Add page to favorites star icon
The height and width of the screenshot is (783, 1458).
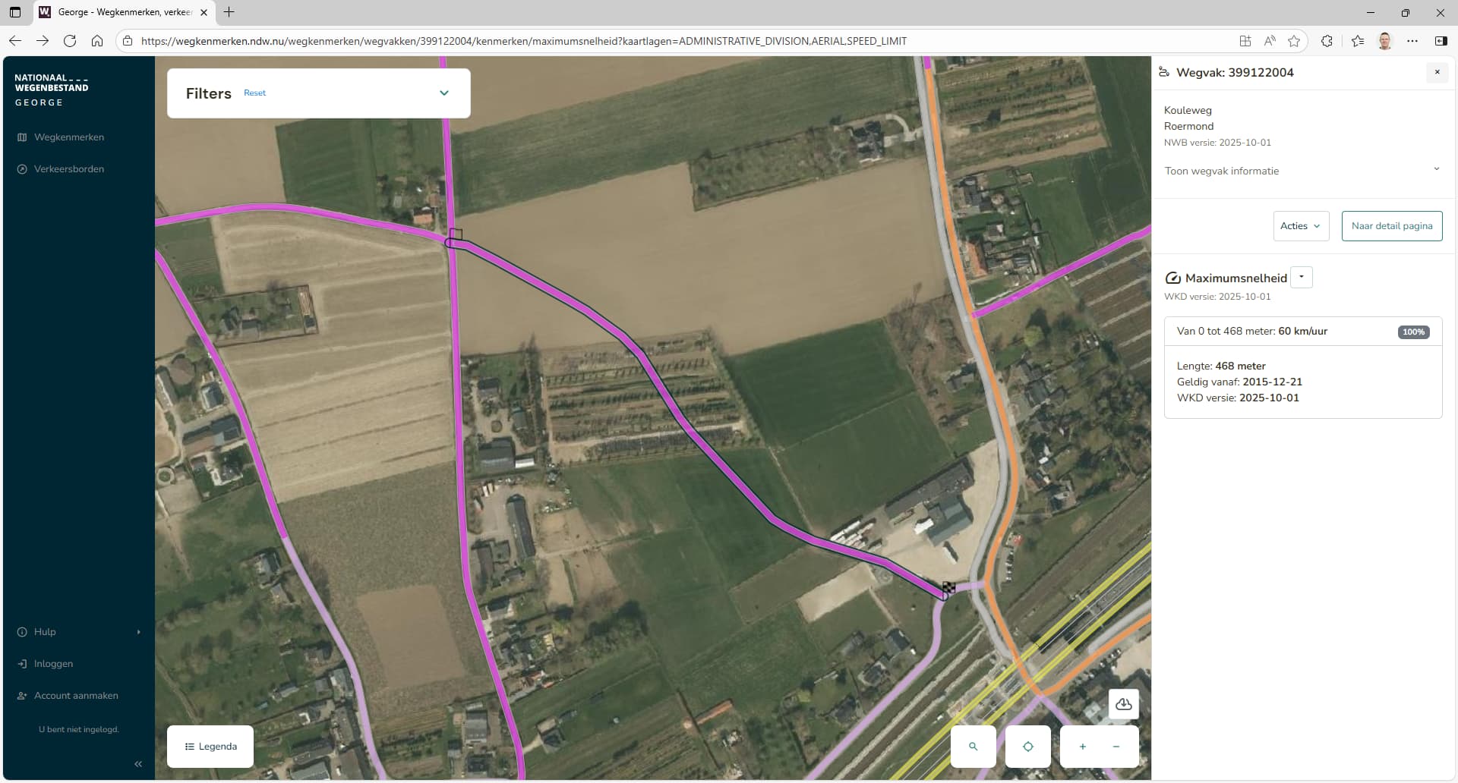pos(1294,41)
